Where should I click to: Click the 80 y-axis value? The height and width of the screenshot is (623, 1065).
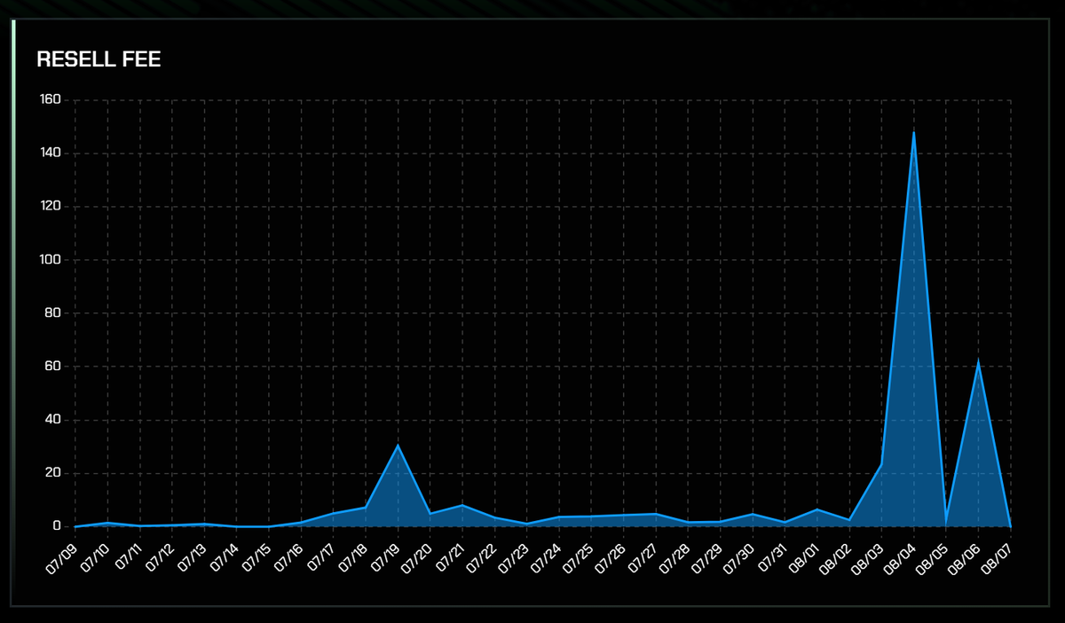coord(52,313)
